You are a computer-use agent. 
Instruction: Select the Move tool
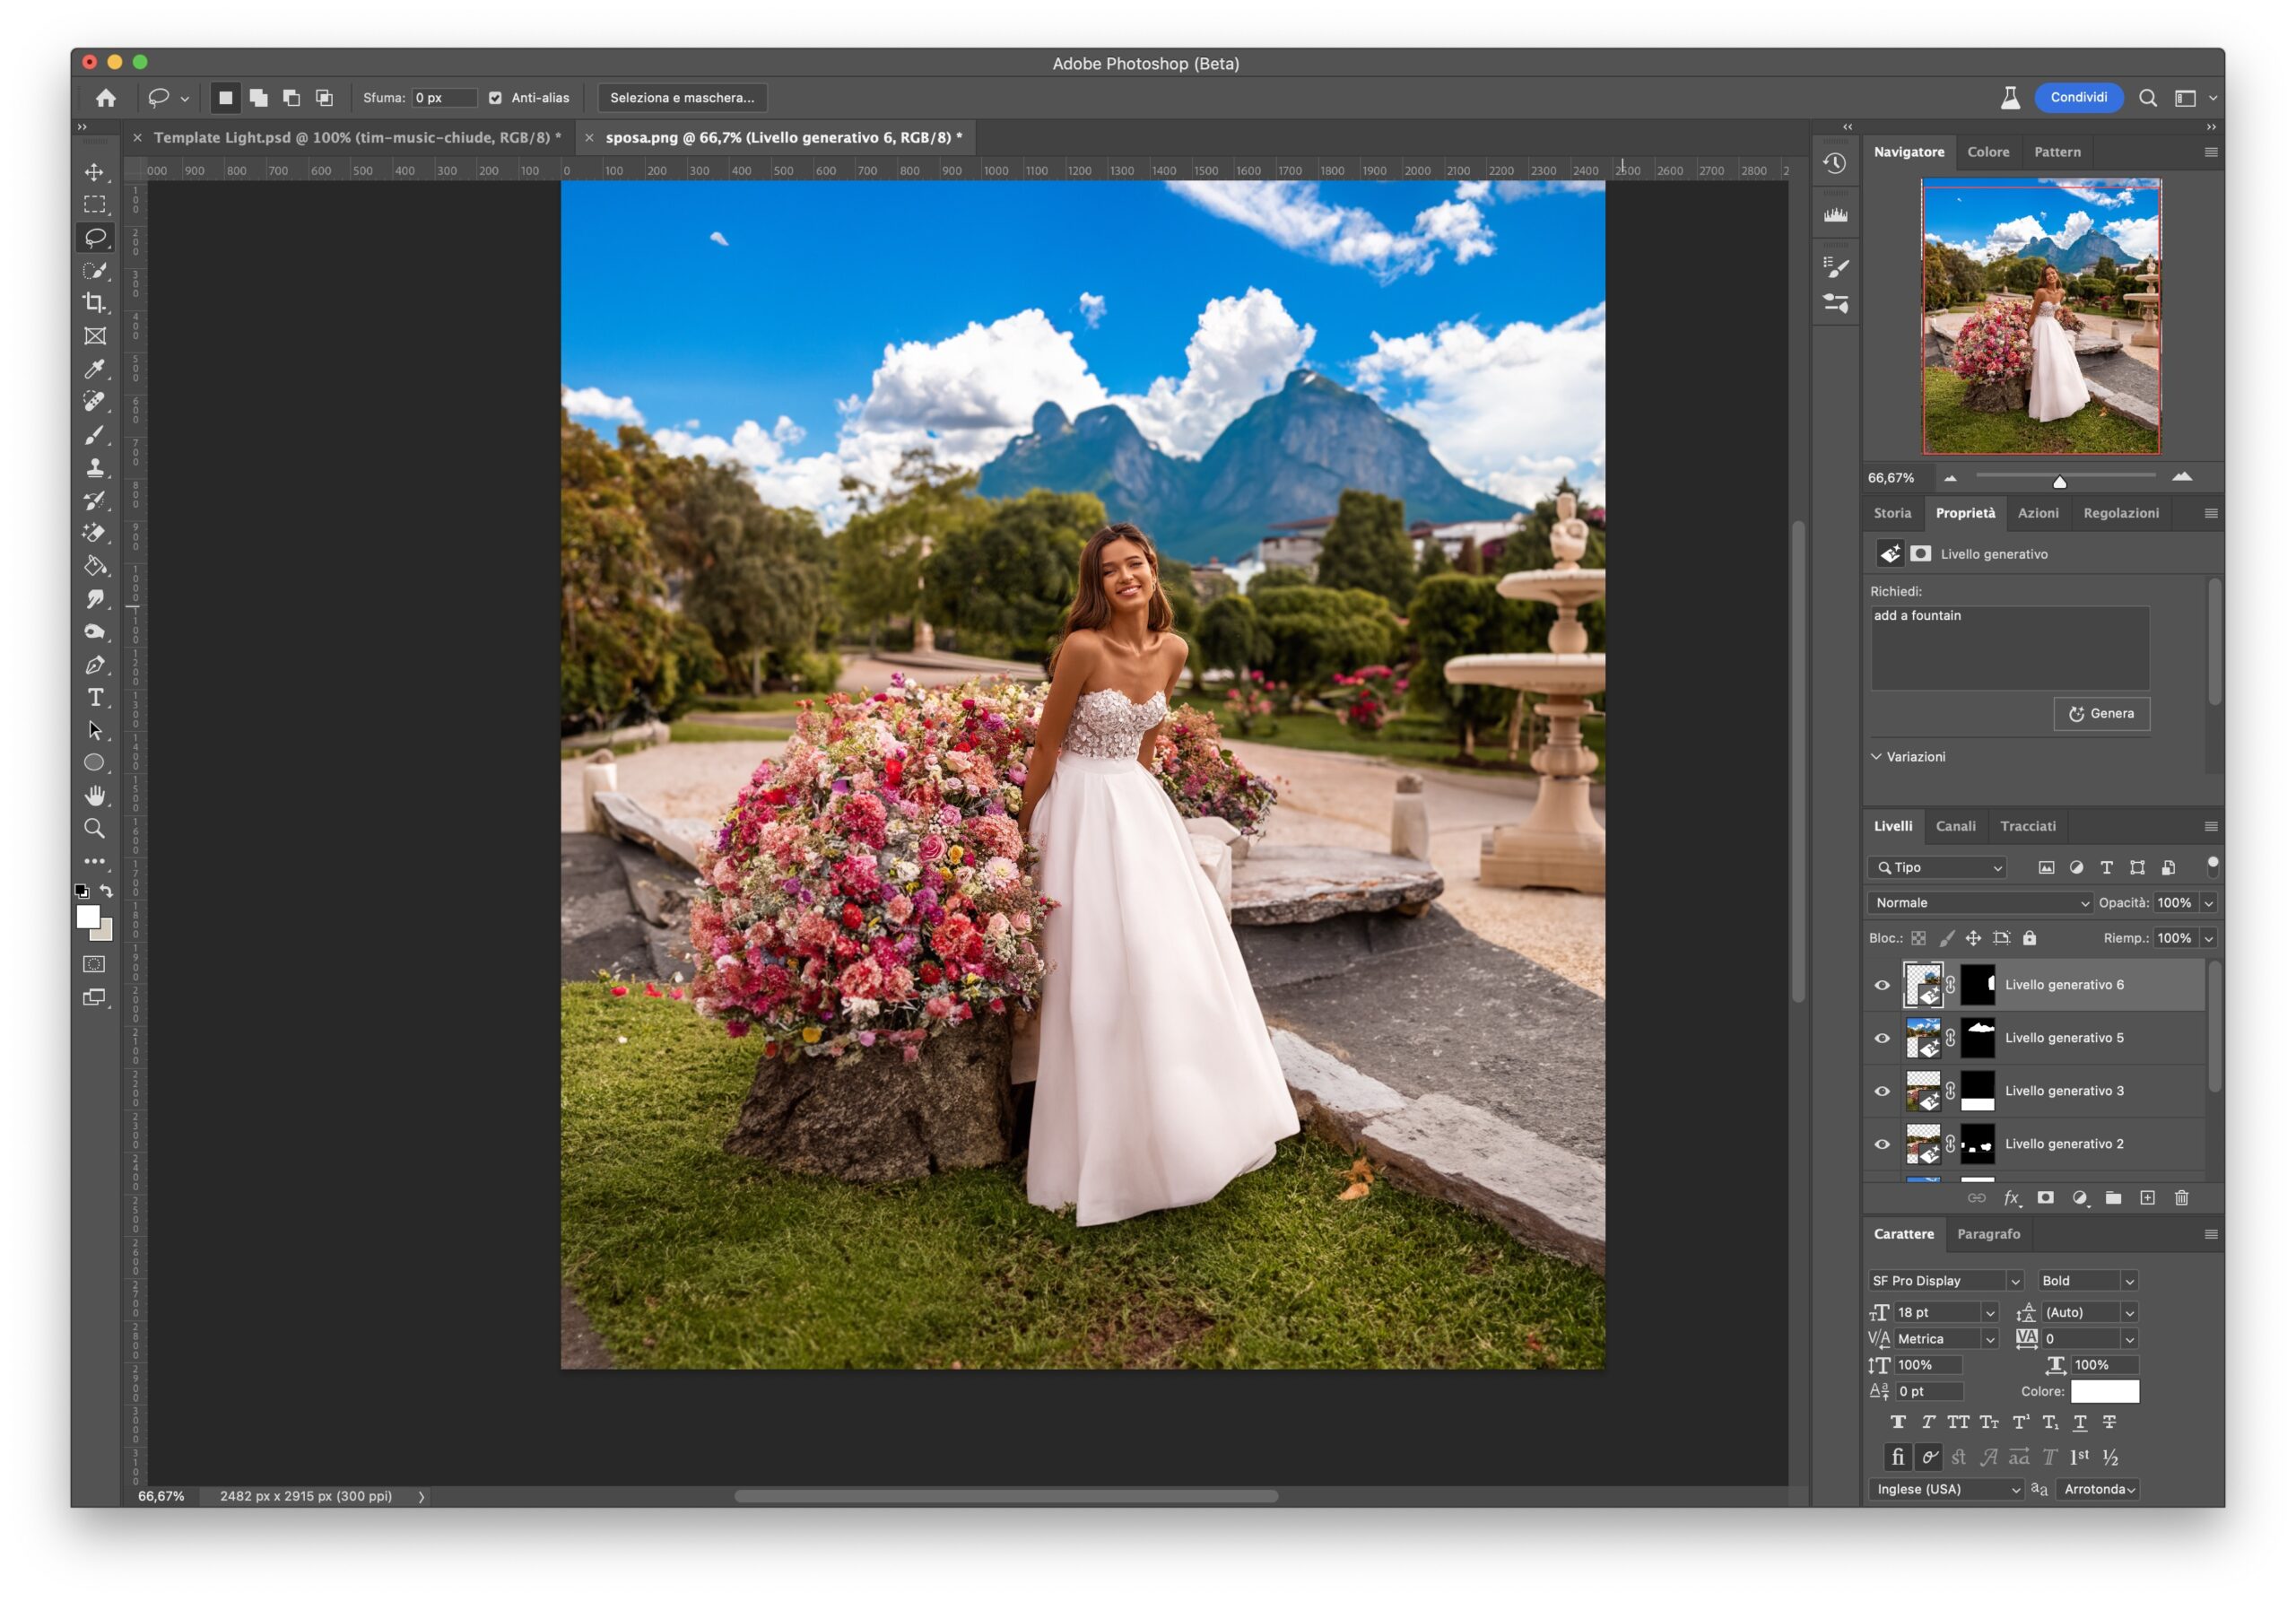point(94,172)
